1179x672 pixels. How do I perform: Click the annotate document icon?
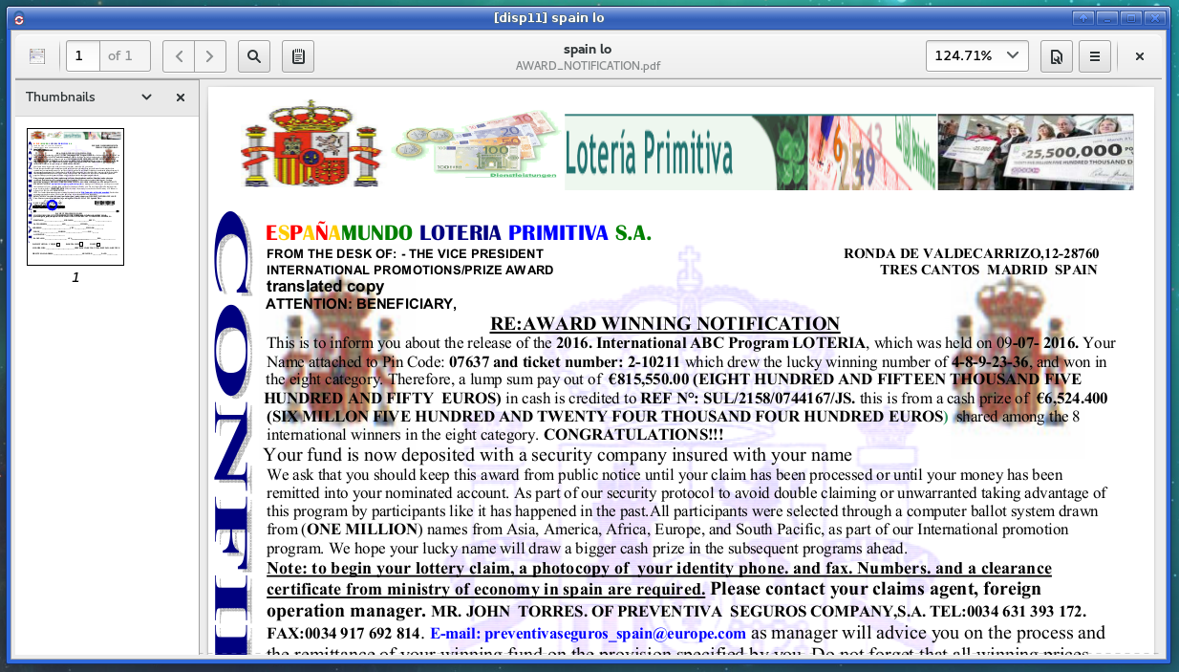[x=298, y=56]
